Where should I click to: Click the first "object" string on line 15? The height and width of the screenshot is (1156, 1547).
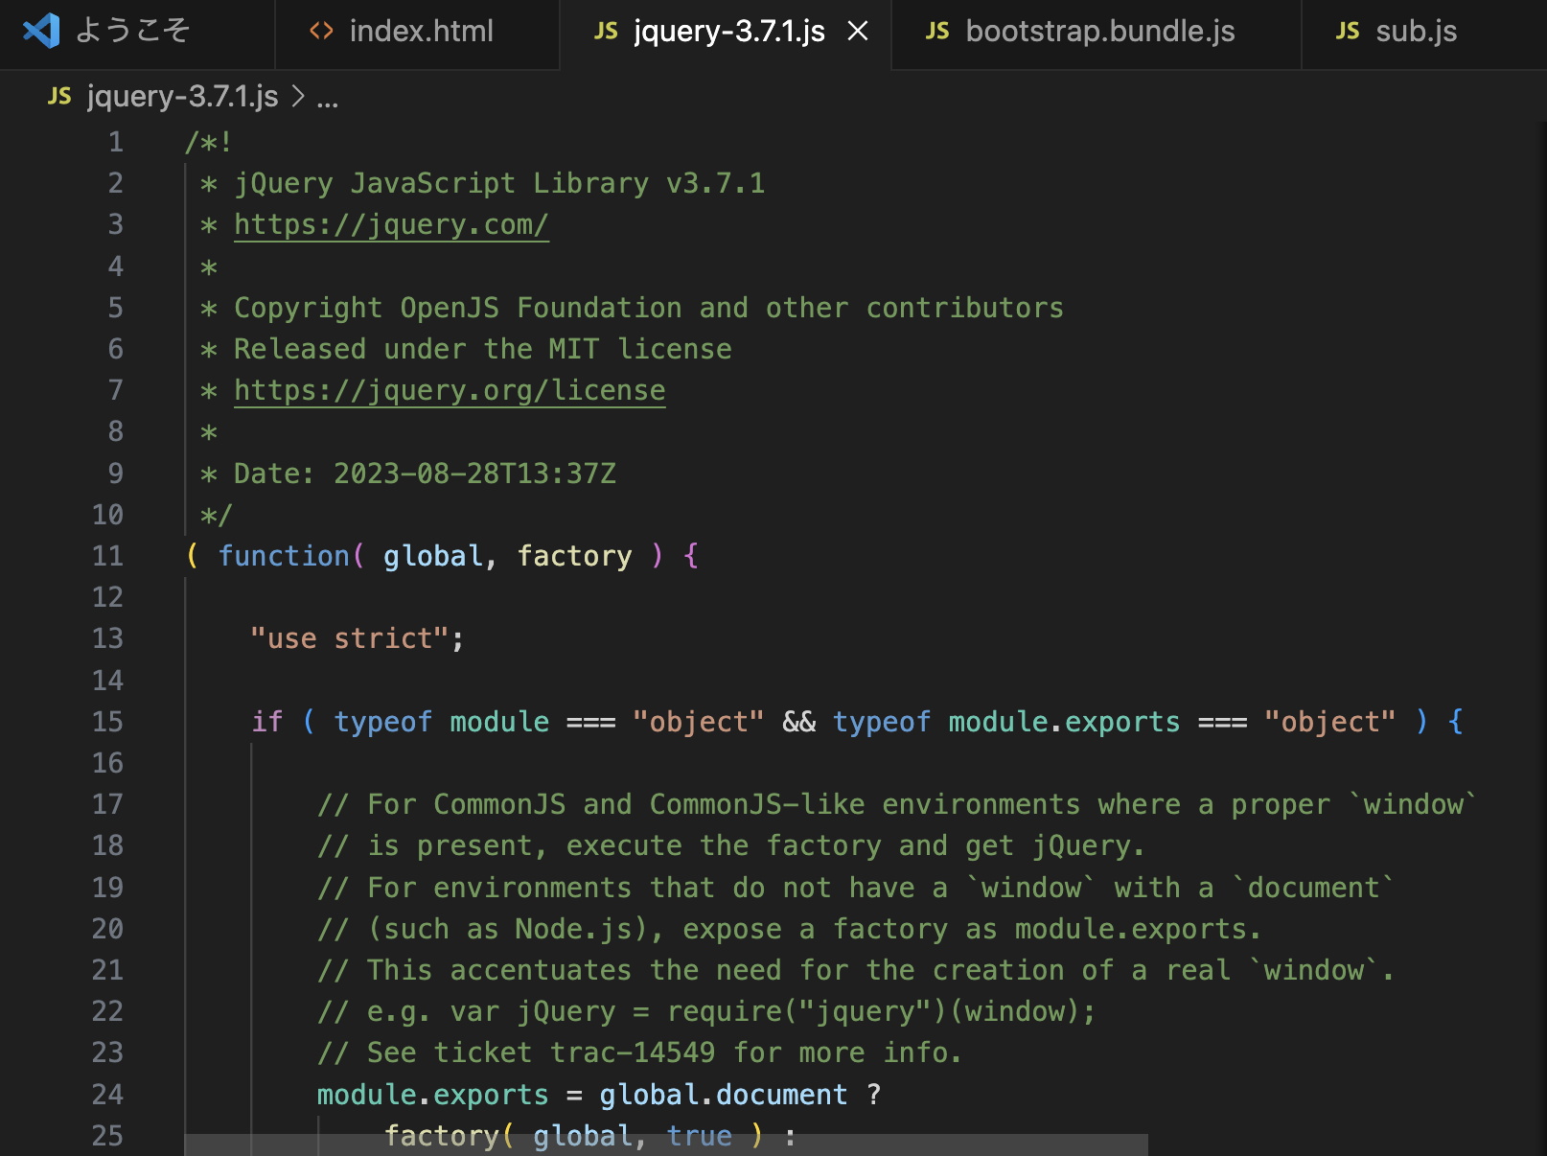click(x=699, y=722)
